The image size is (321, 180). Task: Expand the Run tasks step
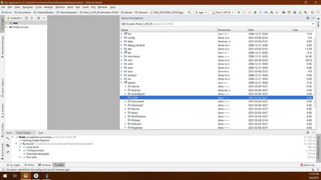click(x=20, y=157)
